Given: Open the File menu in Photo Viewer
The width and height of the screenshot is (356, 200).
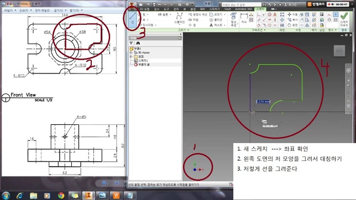Looking at the screenshot, I should [x=10, y=10].
